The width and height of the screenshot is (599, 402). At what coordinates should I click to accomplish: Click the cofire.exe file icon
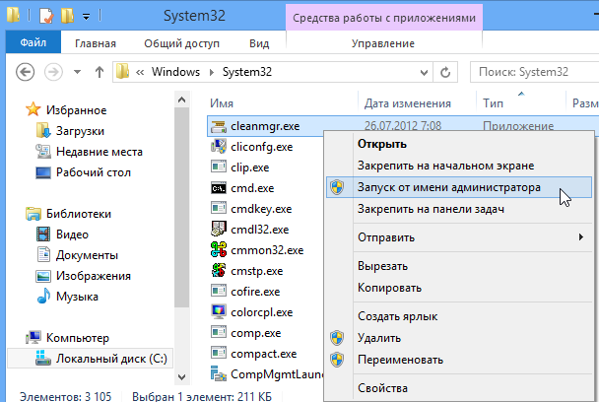pos(219,292)
